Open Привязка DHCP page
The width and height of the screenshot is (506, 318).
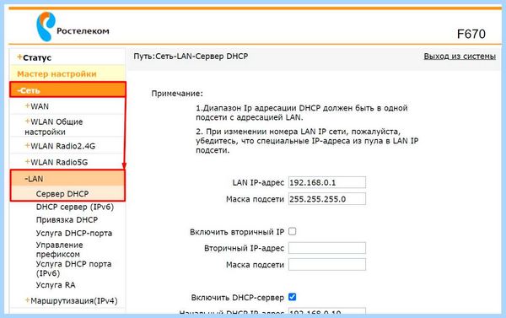pos(67,220)
